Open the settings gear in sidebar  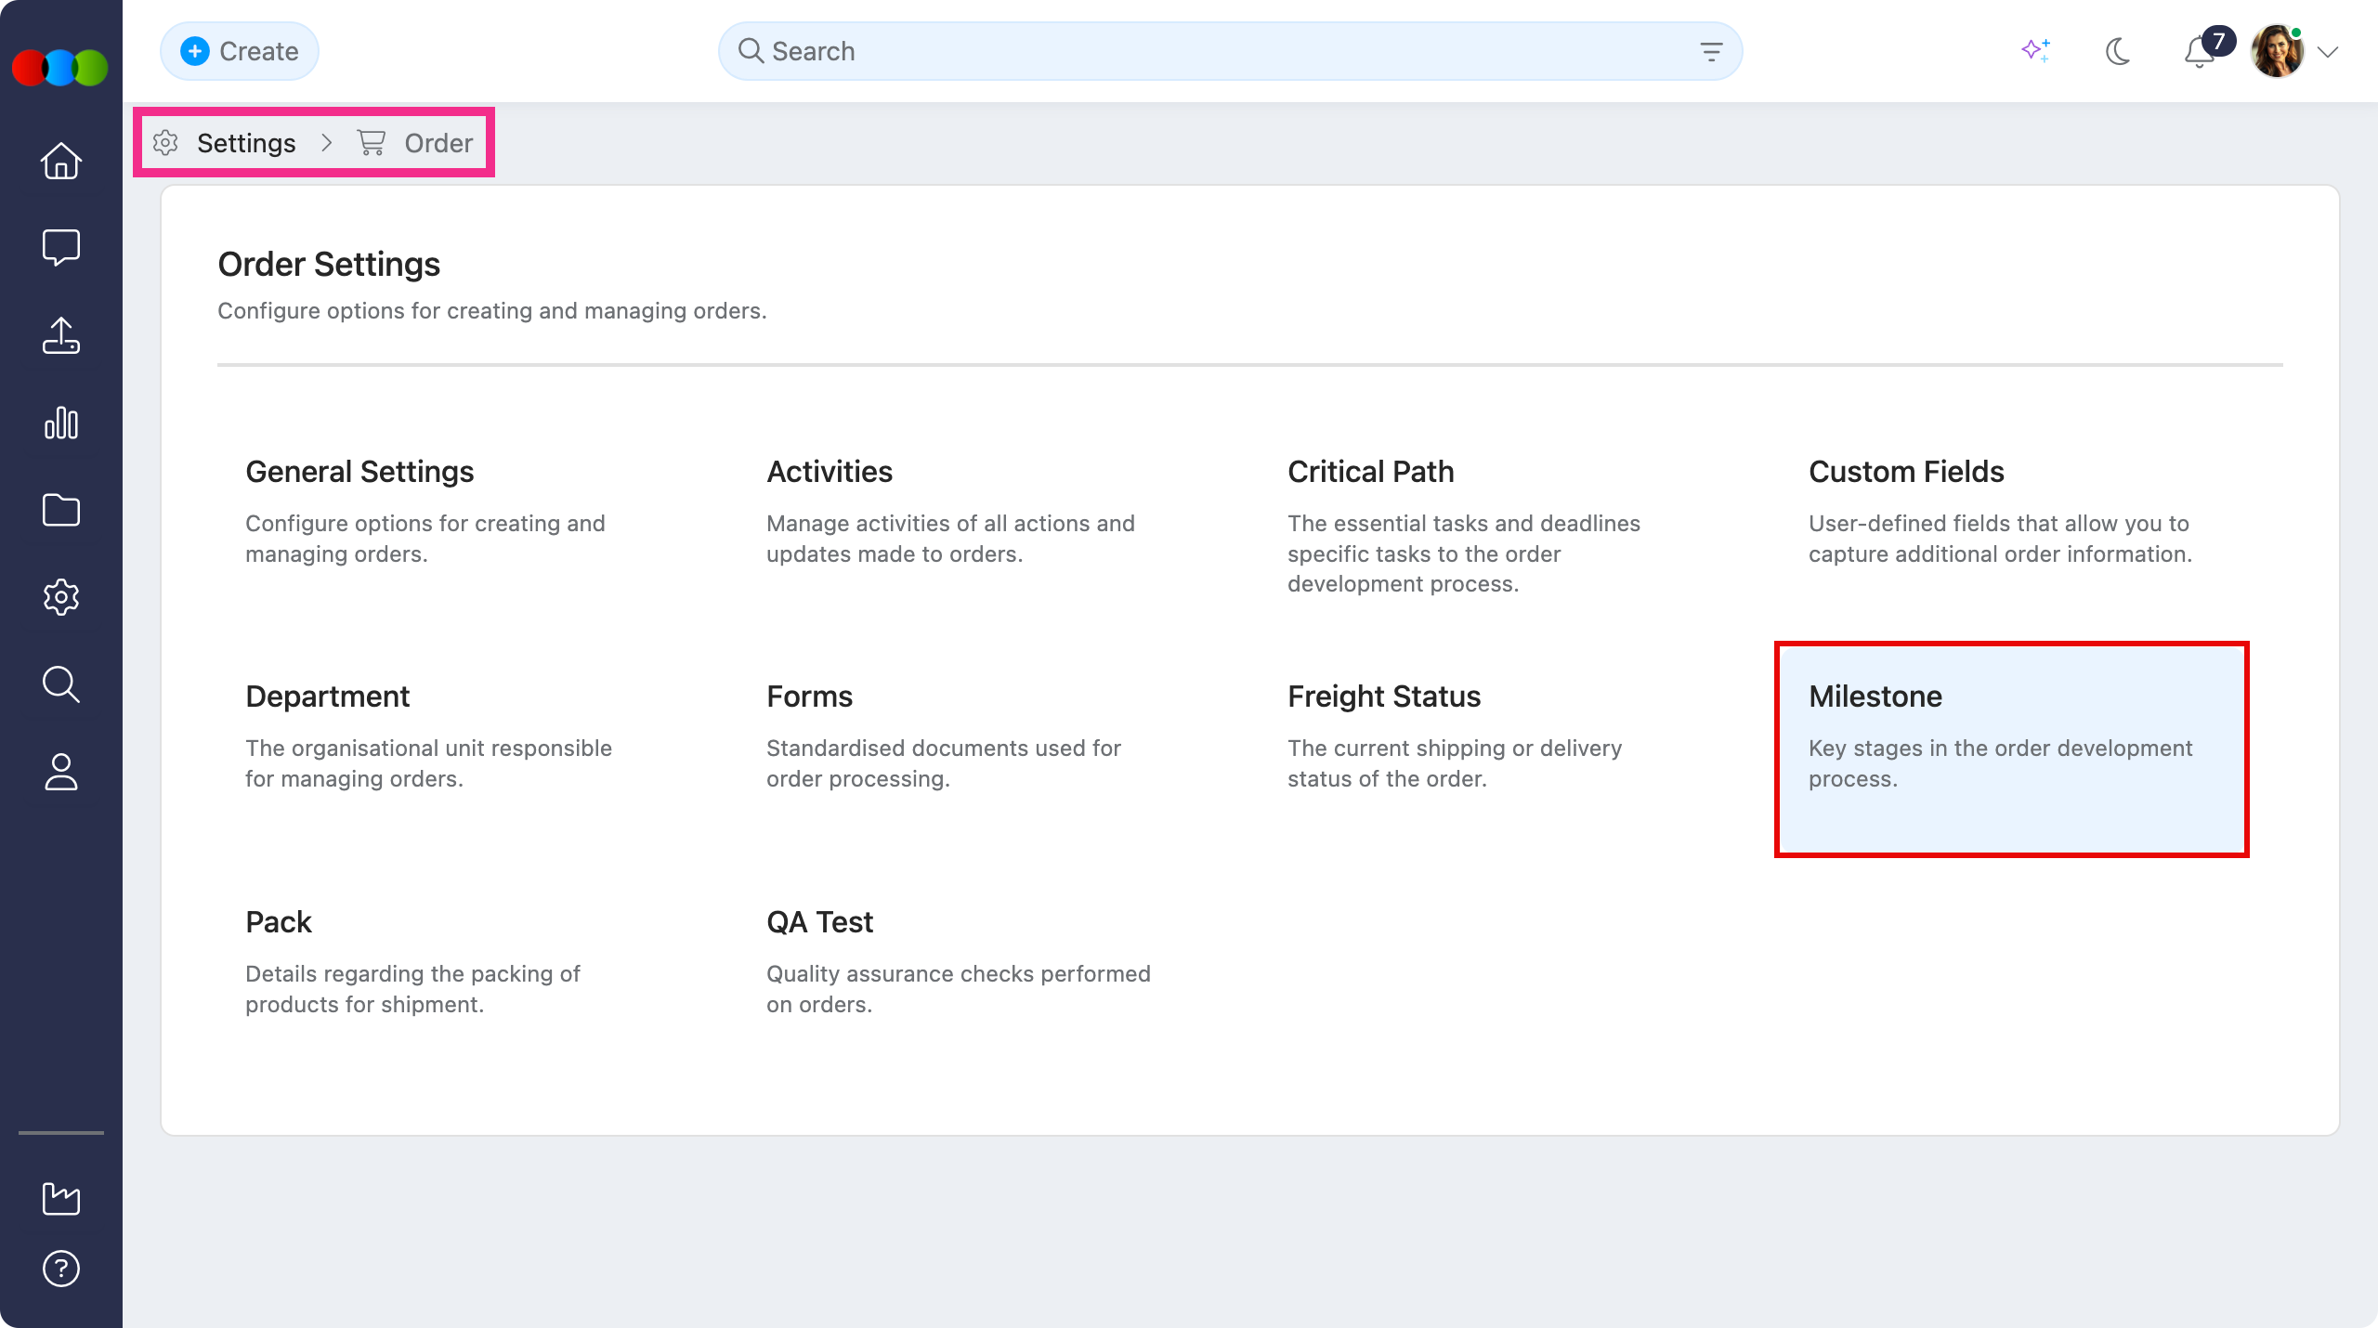pos(61,597)
